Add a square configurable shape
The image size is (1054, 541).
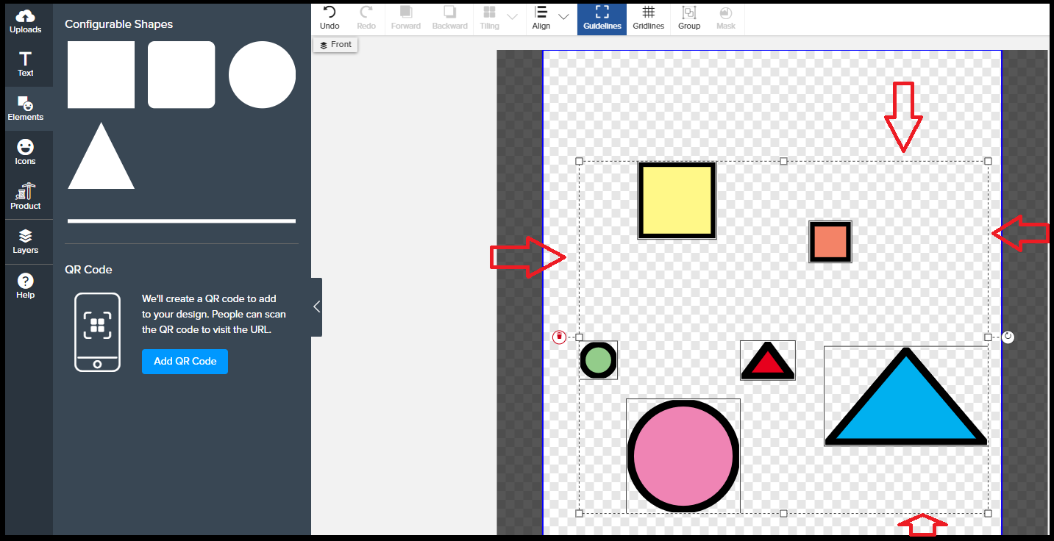pyautogui.click(x=101, y=74)
